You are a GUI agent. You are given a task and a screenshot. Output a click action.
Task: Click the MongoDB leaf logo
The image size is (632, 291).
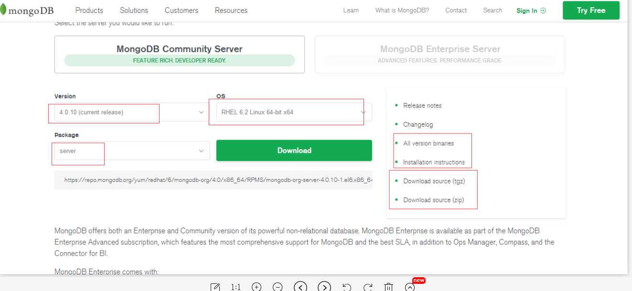(x=3, y=10)
